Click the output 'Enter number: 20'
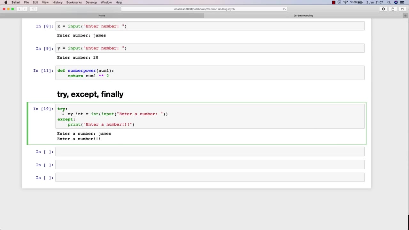The height and width of the screenshot is (230, 409). (x=78, y=57)
